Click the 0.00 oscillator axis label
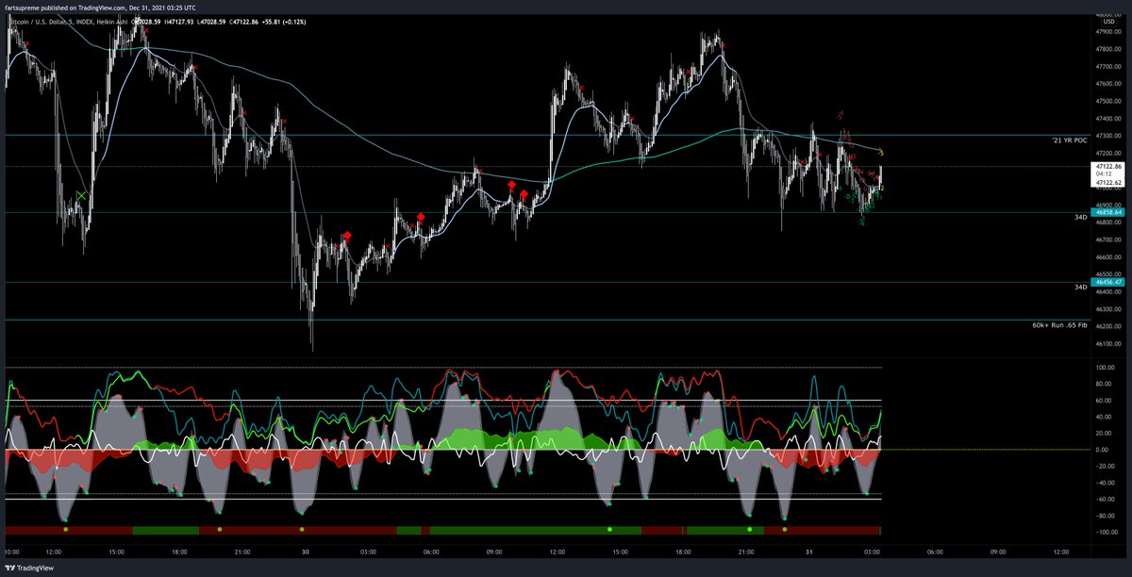1132x577 pixels. (x=1104, y=450)
